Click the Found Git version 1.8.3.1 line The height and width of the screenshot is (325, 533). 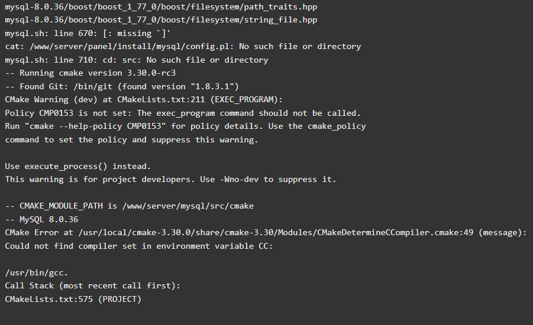pyautogui.click(x=122, y=87)
